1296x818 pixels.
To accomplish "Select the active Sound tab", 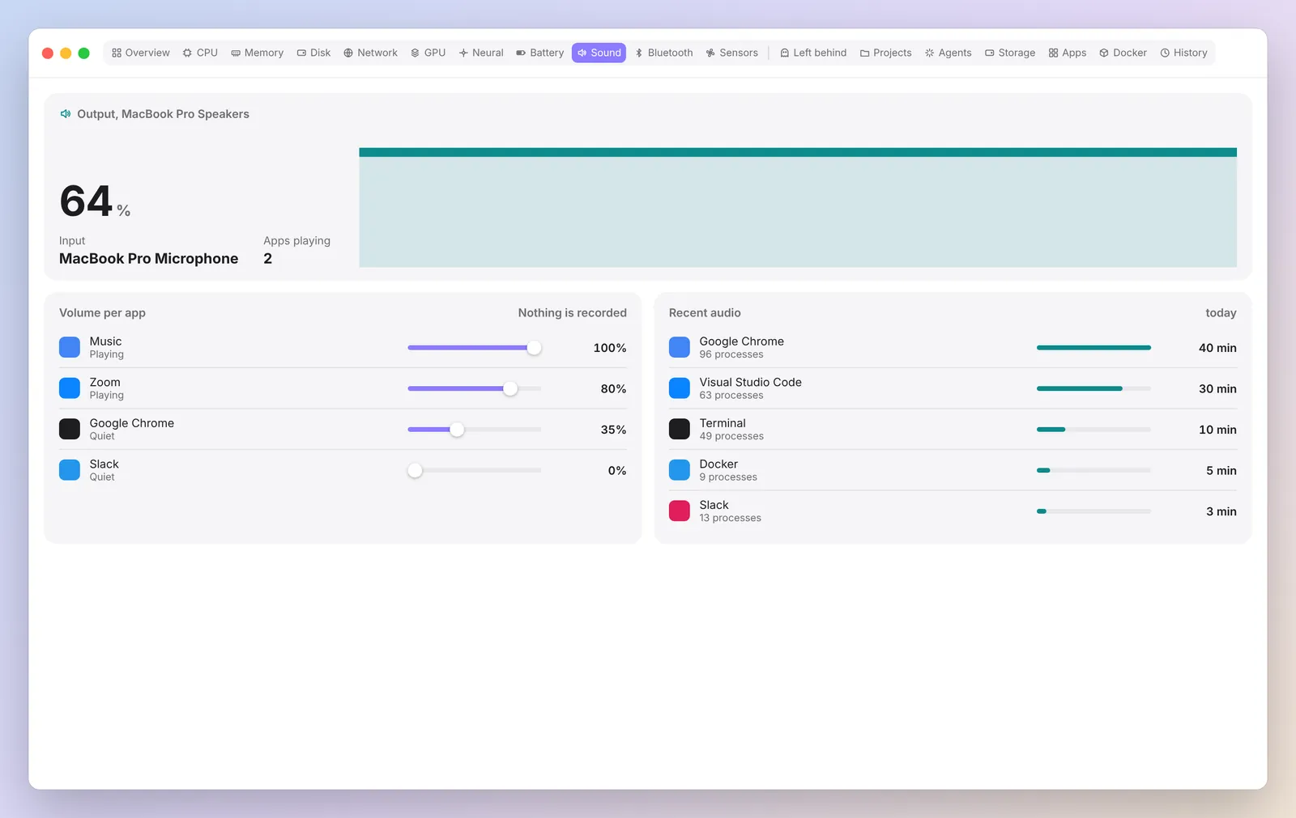I will [599, 53].
